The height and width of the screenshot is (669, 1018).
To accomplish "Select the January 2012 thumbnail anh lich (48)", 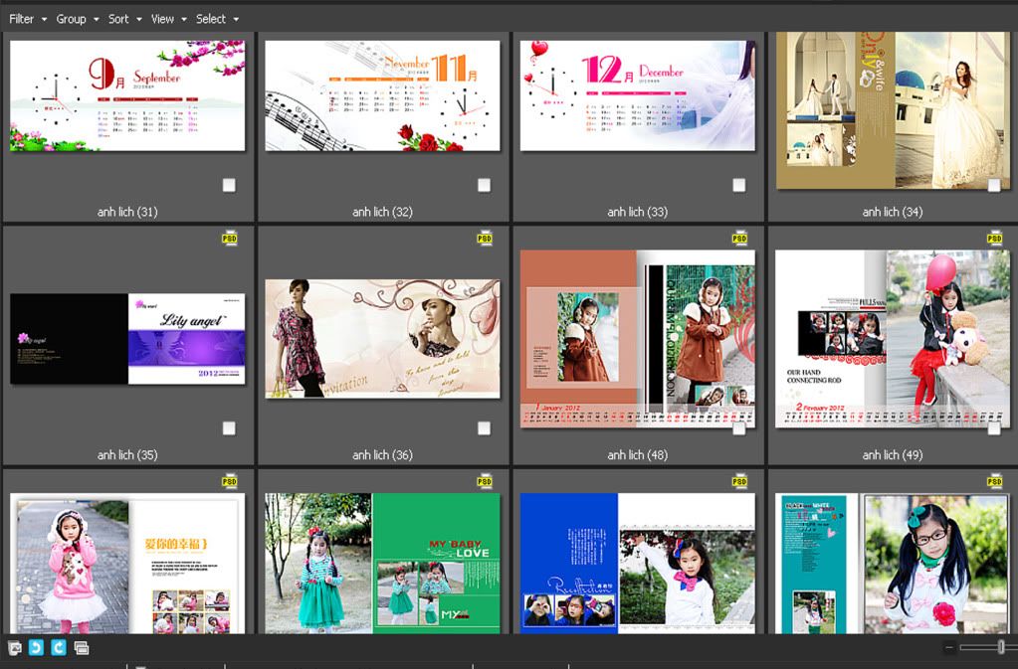I will [638, 338].
